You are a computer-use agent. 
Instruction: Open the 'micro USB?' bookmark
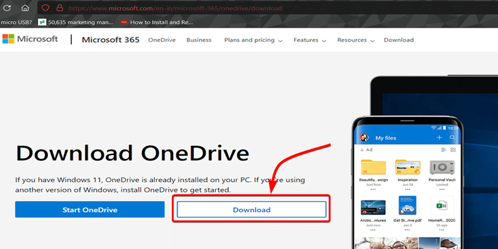pos(16,22)
